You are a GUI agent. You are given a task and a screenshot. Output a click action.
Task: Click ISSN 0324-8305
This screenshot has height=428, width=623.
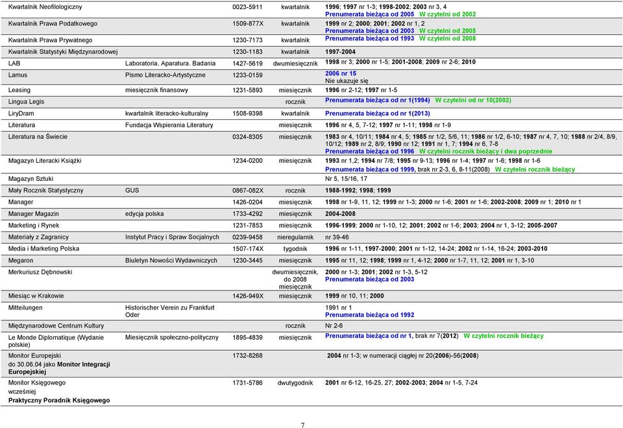[247, 137]
